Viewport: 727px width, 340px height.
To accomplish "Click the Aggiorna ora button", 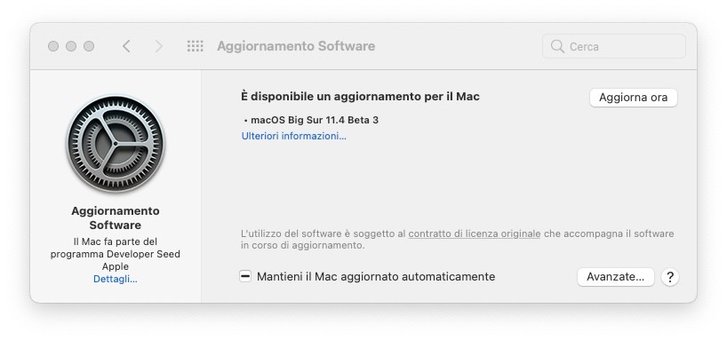I will (634, 98).
